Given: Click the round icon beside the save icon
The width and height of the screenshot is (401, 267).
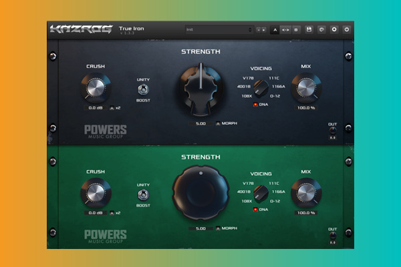Looking at the screenshot, I should (321, 30).
